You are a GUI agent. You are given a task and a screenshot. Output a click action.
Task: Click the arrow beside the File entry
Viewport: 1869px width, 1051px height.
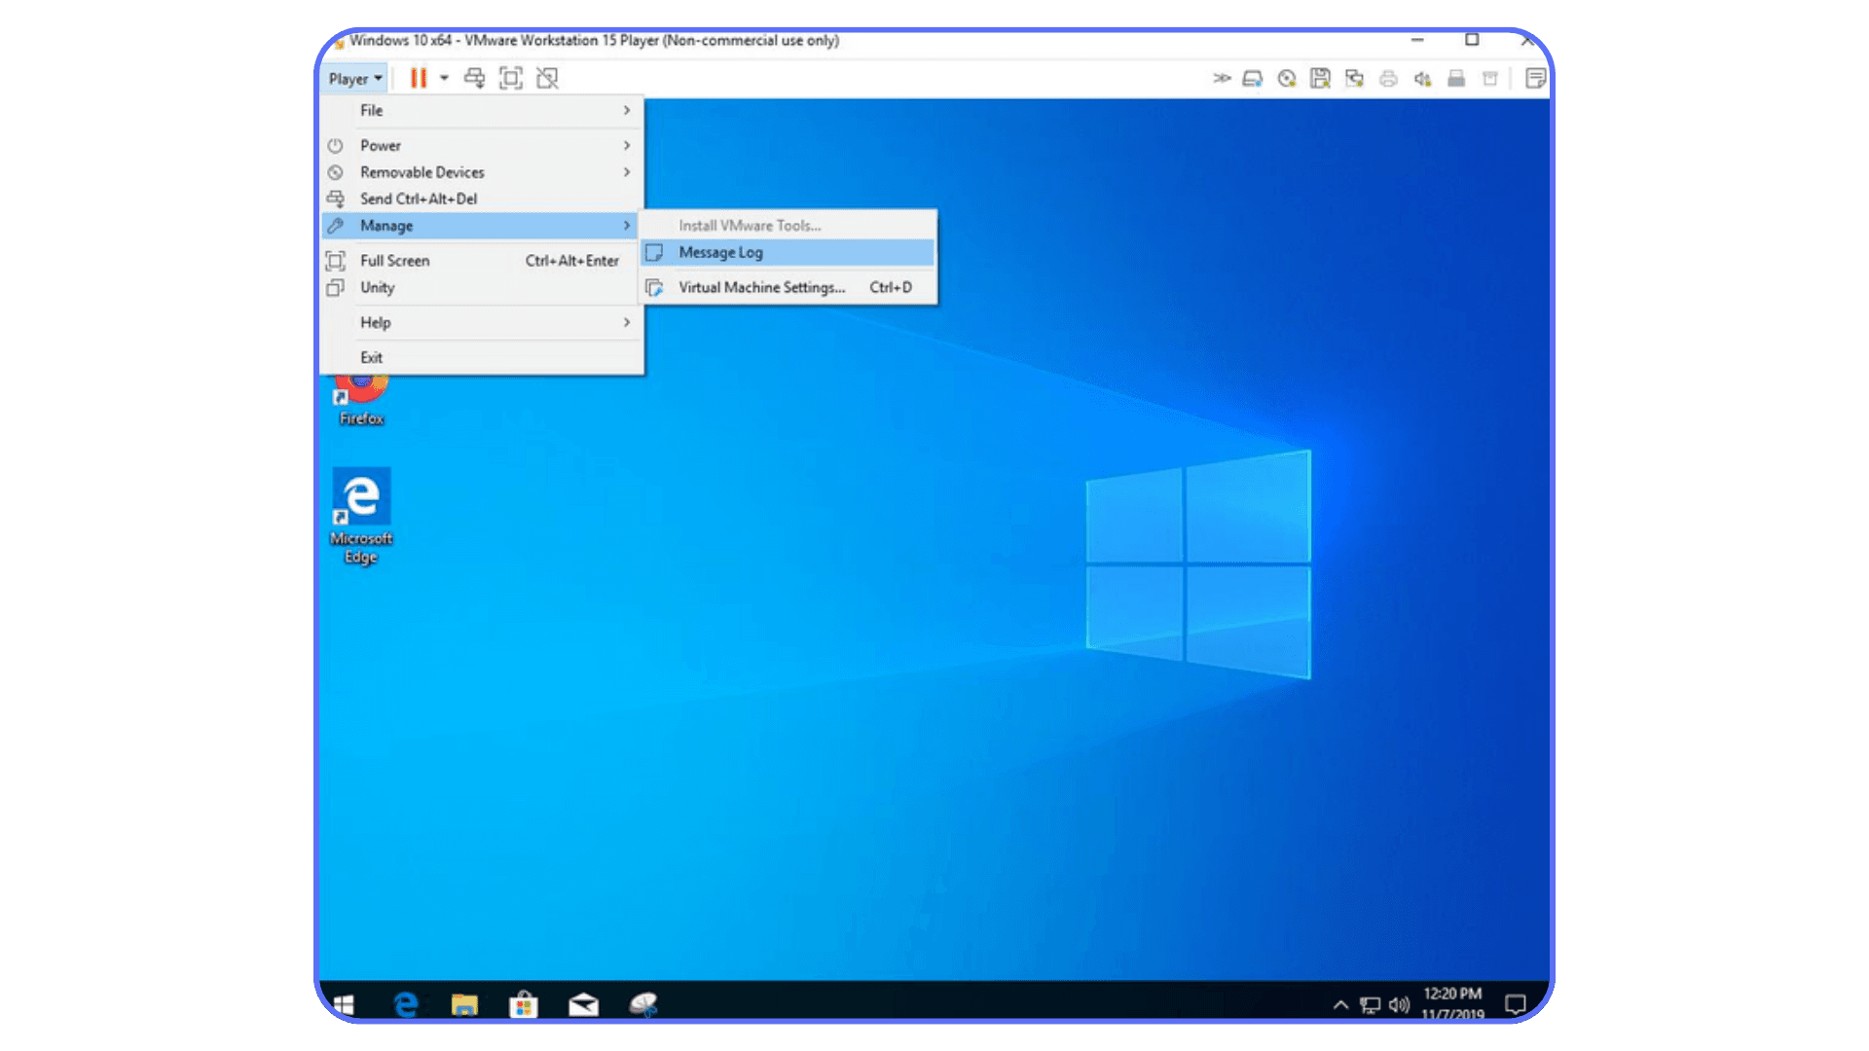[x=627, y=111]
